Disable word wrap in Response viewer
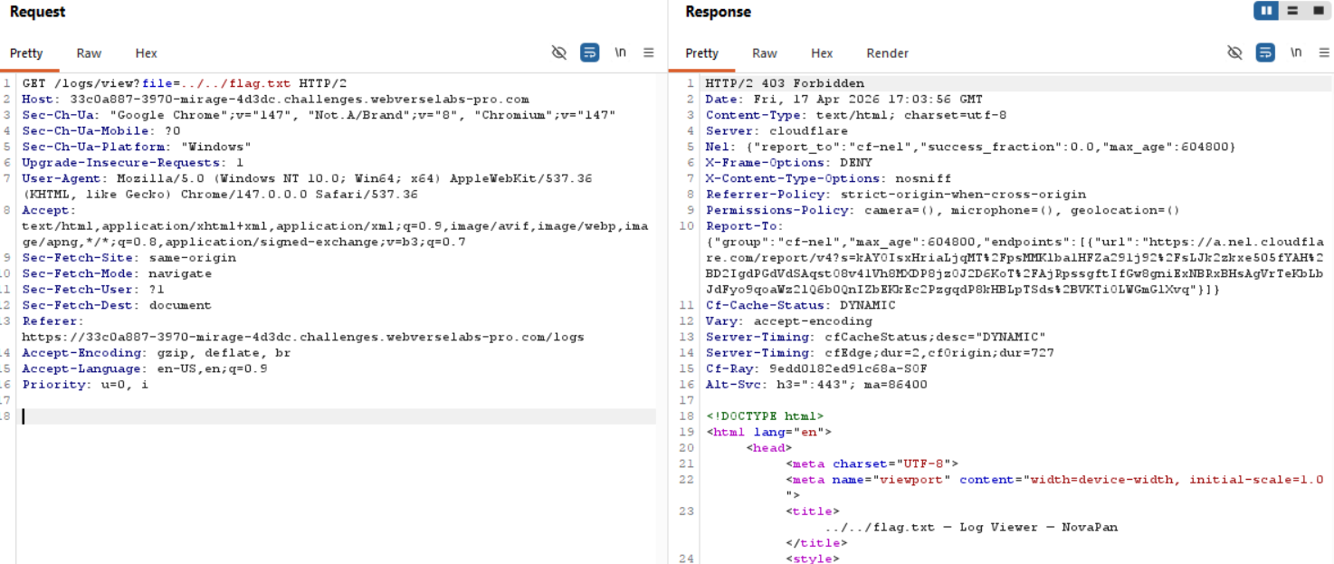 [x=1265, y=53]
